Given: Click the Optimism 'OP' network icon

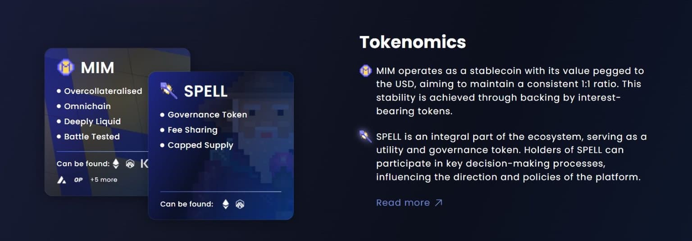Looking at the screenshot, I should point(78,180).
